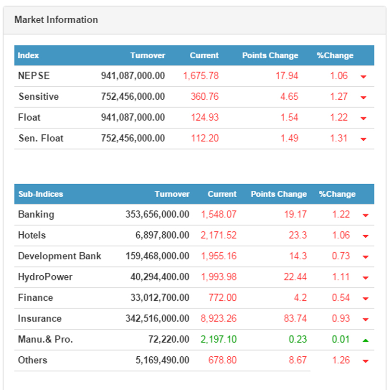Screen dimensions: 390x390
Task: Click the Turnover header in Sub-Indices table
Action: coord(172,194)
